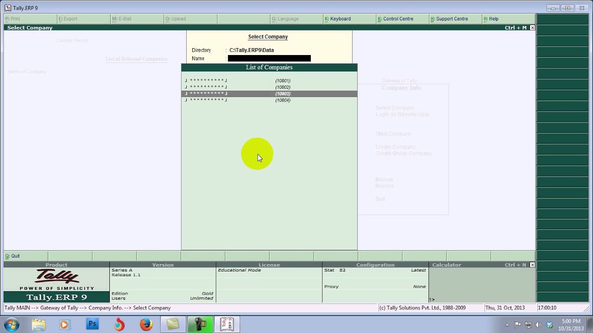Open the Keyboard menu button

[350, 19]
